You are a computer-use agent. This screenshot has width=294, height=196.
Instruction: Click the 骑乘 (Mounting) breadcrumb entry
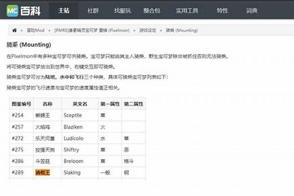[x=182, y=30]
